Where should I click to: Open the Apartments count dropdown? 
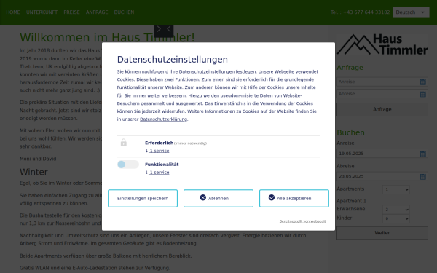(x=396, y=189)
